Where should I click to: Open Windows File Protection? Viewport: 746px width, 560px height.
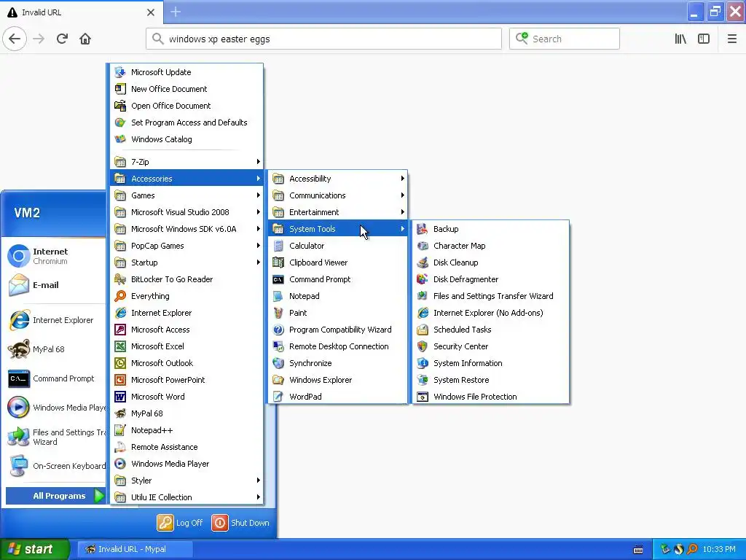coord(490,397)
